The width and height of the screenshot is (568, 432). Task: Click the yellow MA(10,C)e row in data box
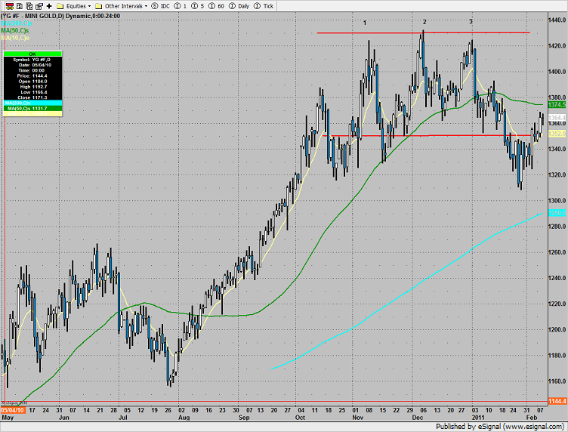(x=32, y=114)
